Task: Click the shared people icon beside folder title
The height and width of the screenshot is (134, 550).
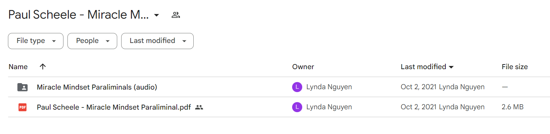Action: tap(176, 15)
